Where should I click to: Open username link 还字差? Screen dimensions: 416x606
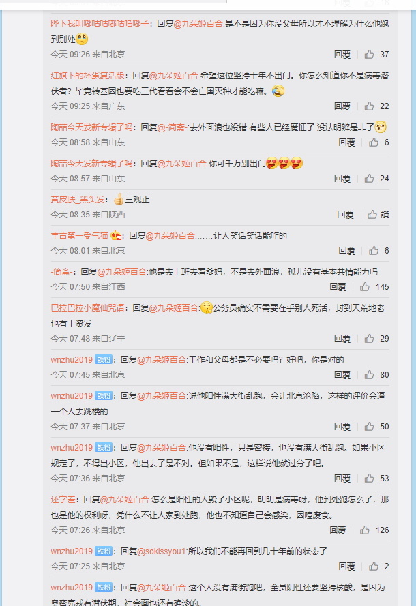[63, 500]
